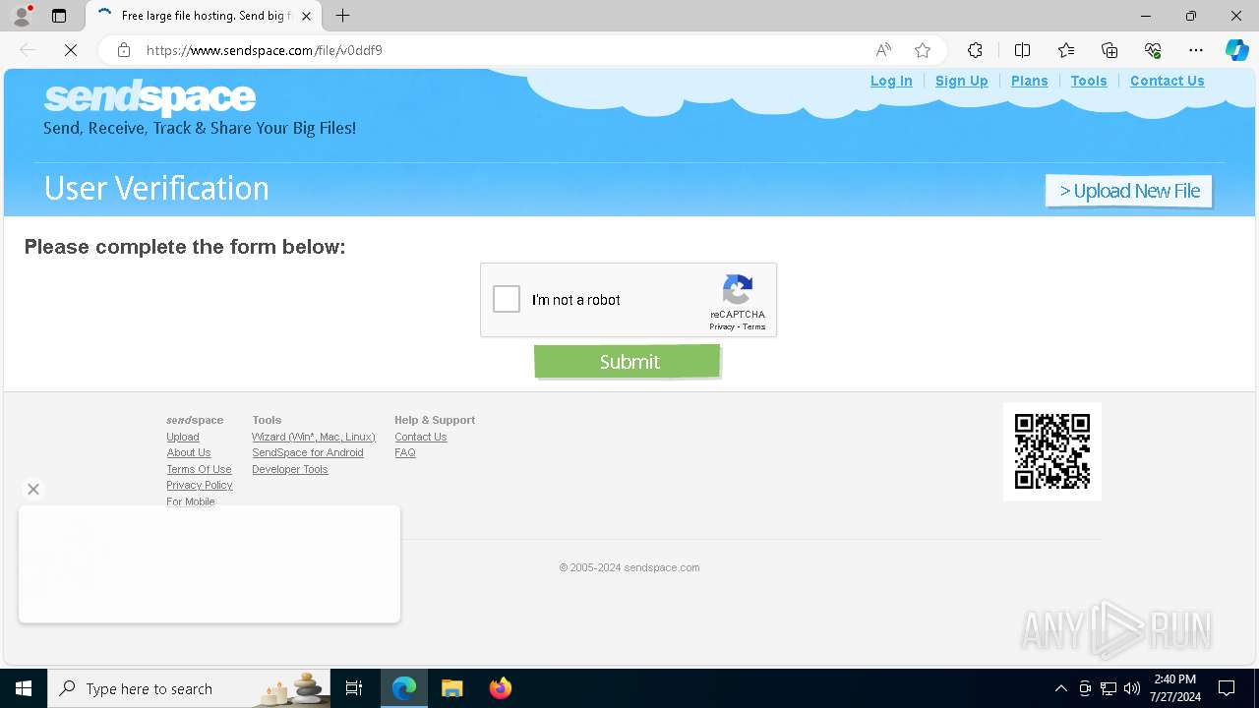Image resolution: width=1259 pixels, height=708 pixels.
Task: Toggle the Split screen icon
Action: pos(1022,50)
